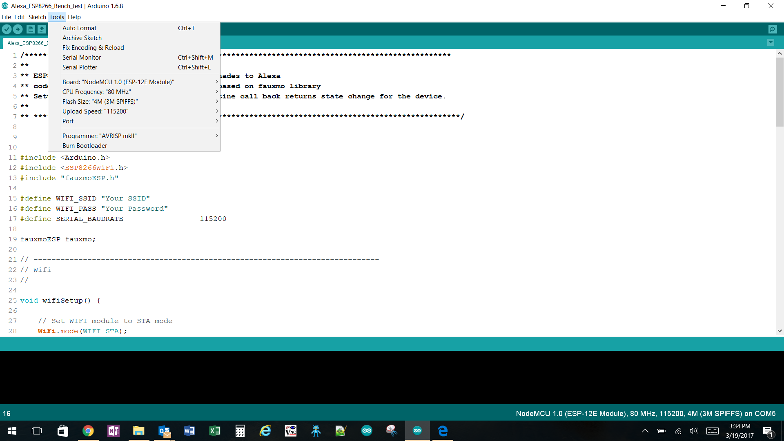Open the volume control in the system tray
The image size is (784, 441).
tap(694, 430)
